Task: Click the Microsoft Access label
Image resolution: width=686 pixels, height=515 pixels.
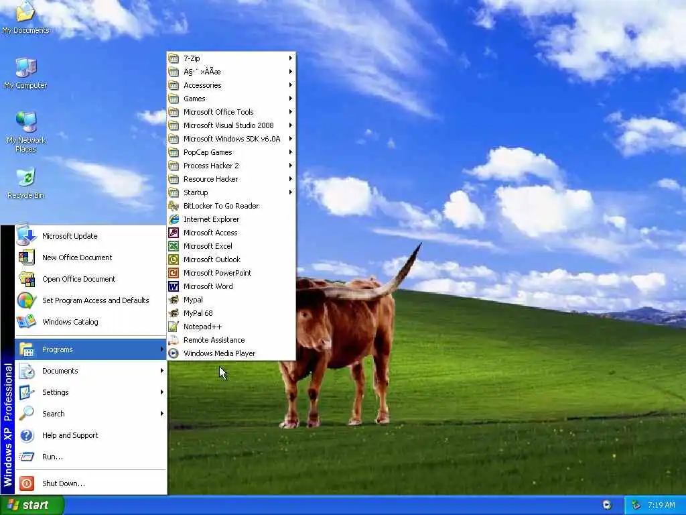Action: (210, 233)
